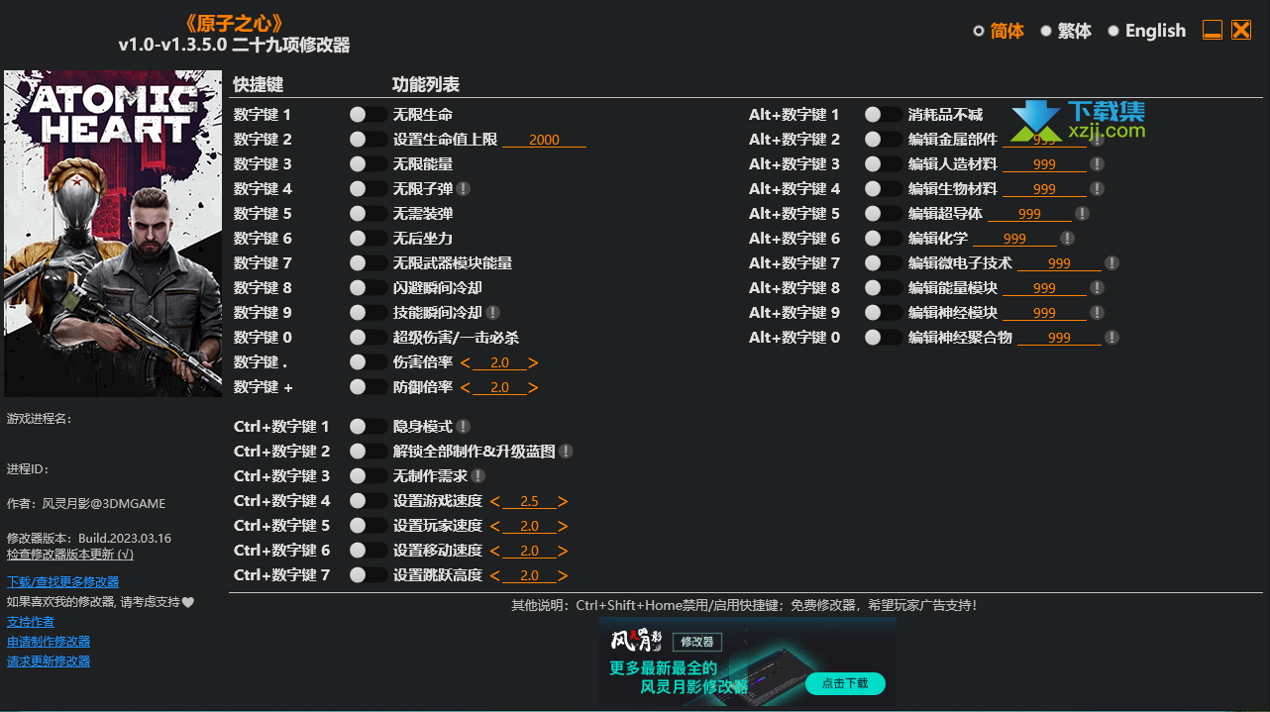The image size is (1270, 712).
Task: Increase 设置游戏速度 value
Action: (x=563, y=501)
